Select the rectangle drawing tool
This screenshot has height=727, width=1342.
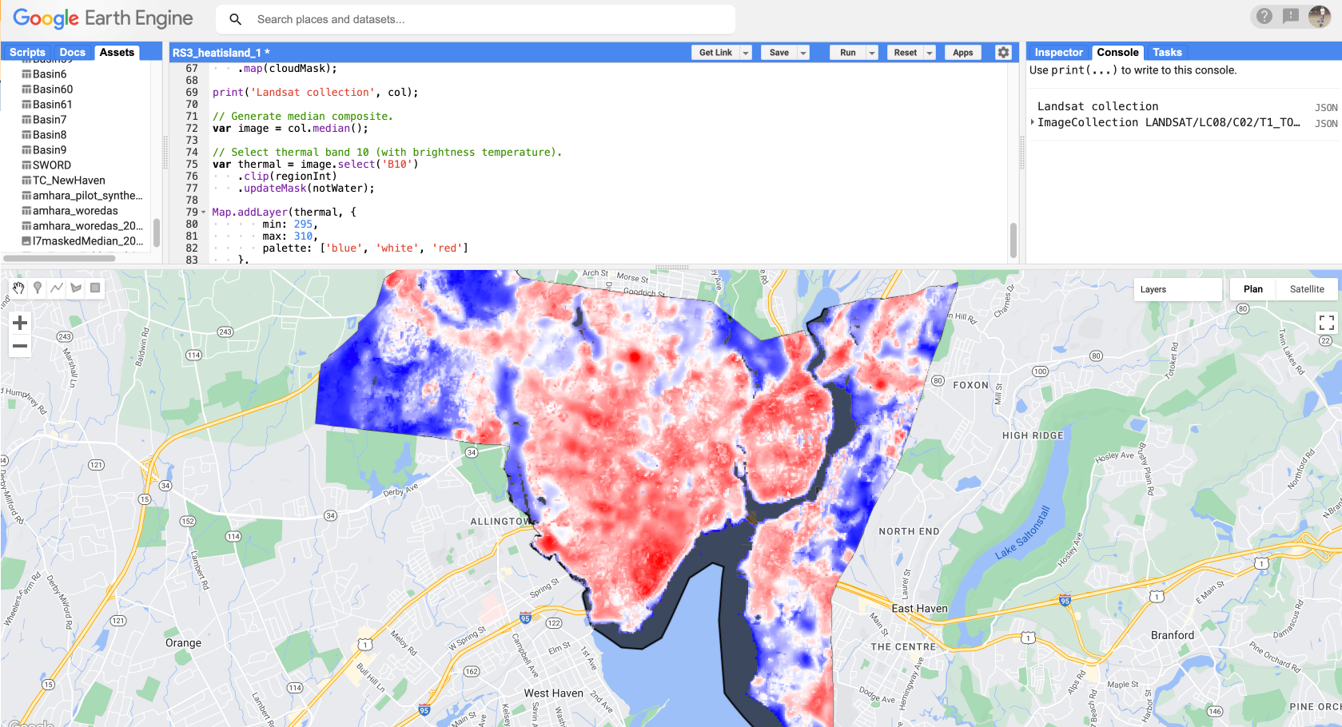click(94, 288)
